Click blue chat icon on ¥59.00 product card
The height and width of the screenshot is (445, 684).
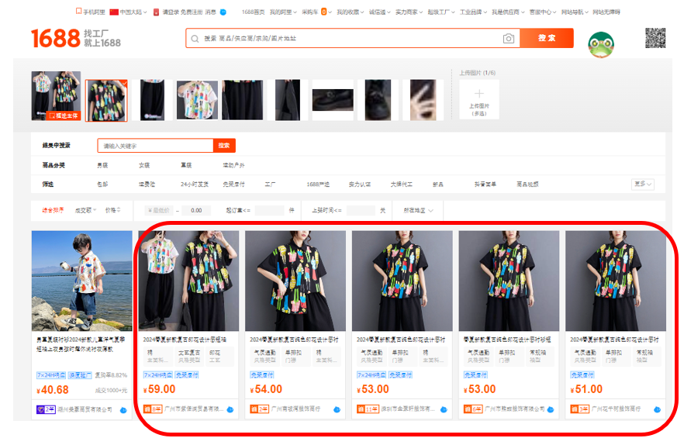pyautogui.click(x=230, y=409)
